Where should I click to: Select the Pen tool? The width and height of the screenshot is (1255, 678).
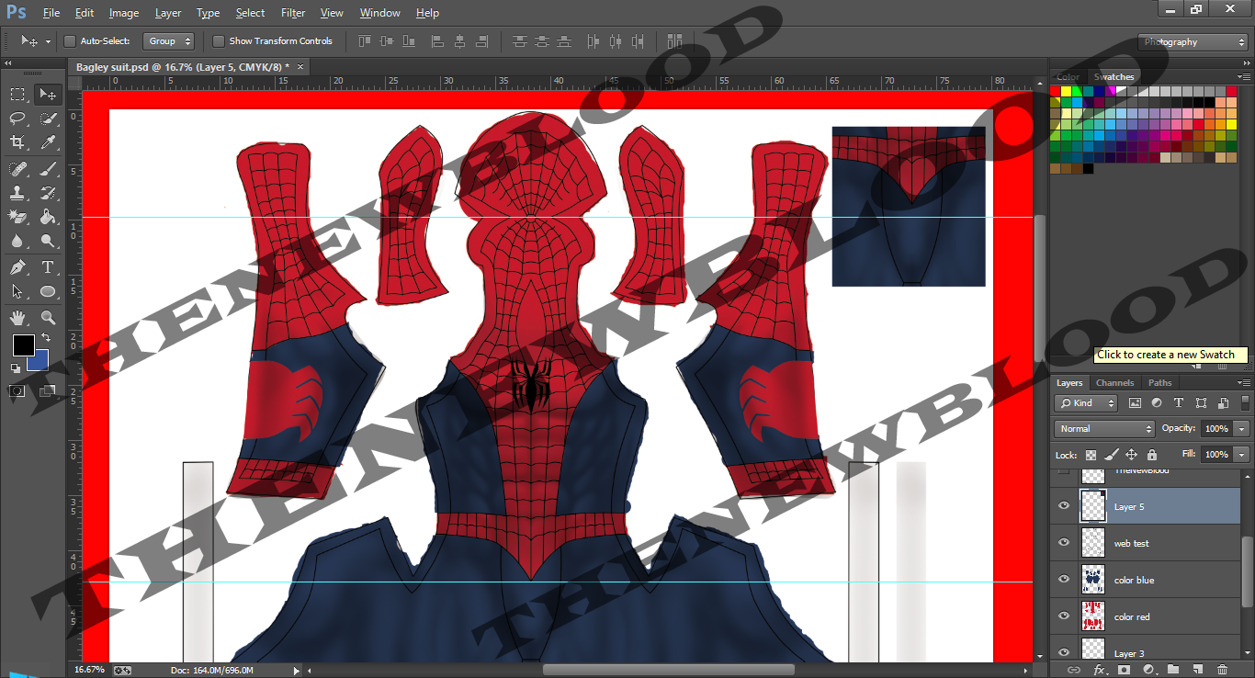click(17, 267)
